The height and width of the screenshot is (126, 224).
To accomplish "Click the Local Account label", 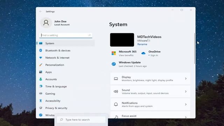I will [x=62, y=24].
